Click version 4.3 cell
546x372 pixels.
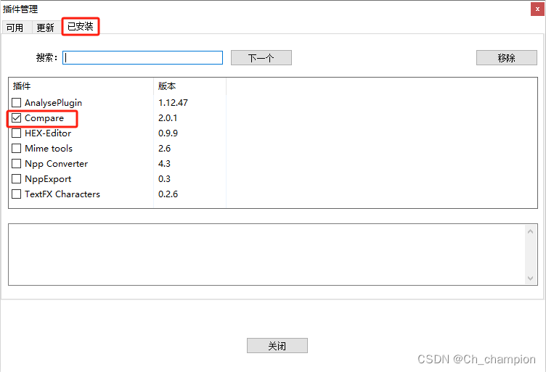coord(164,163)
